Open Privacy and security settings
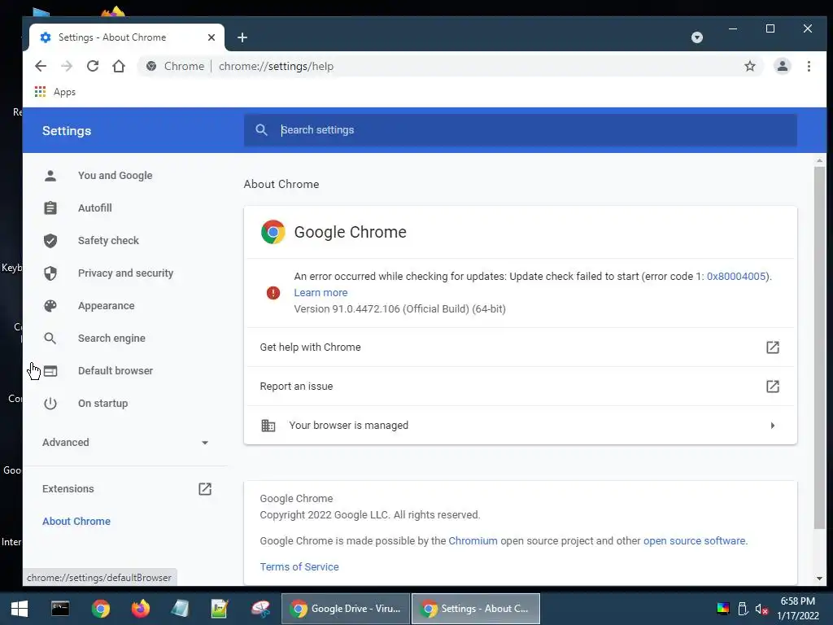This screenshot has width=833, height=625. point(125,273)
